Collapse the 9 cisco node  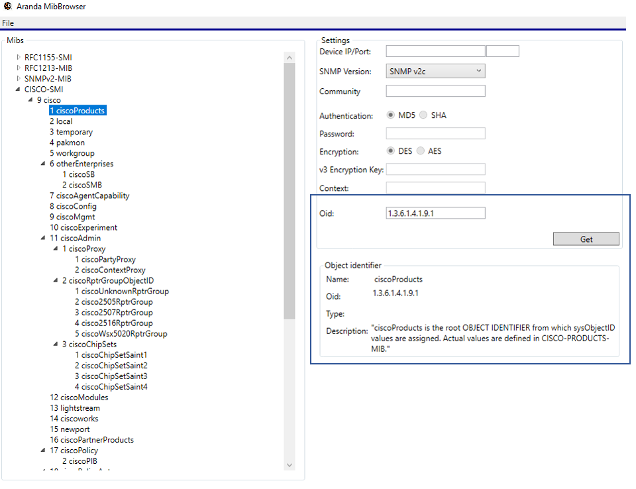click(x=30, y=100)
